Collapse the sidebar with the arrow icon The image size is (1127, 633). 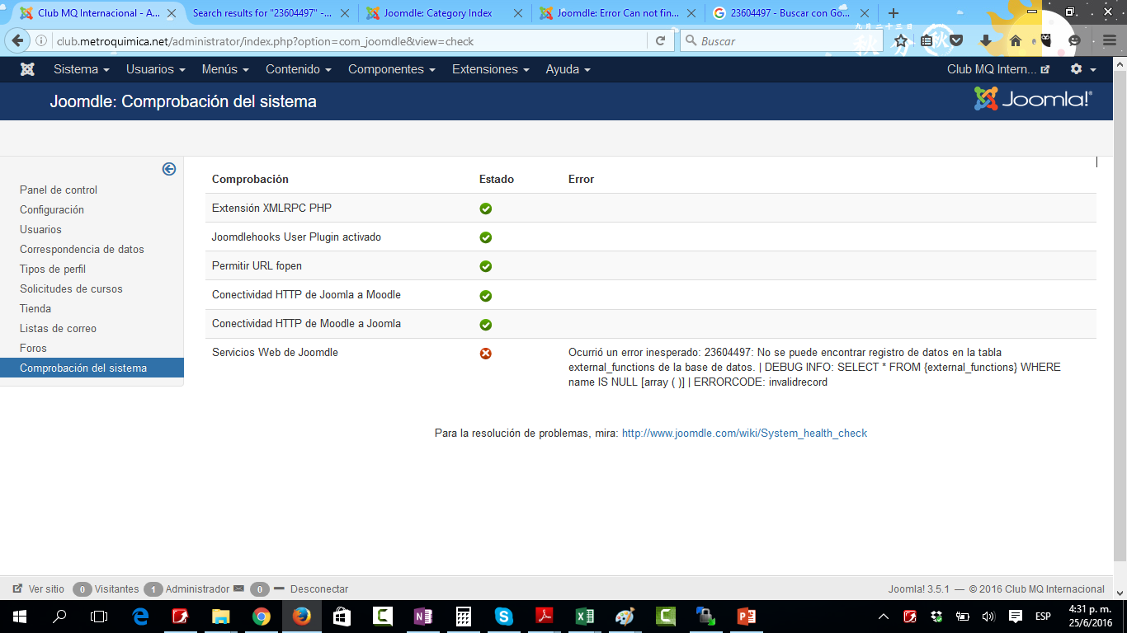coord(169,169)
